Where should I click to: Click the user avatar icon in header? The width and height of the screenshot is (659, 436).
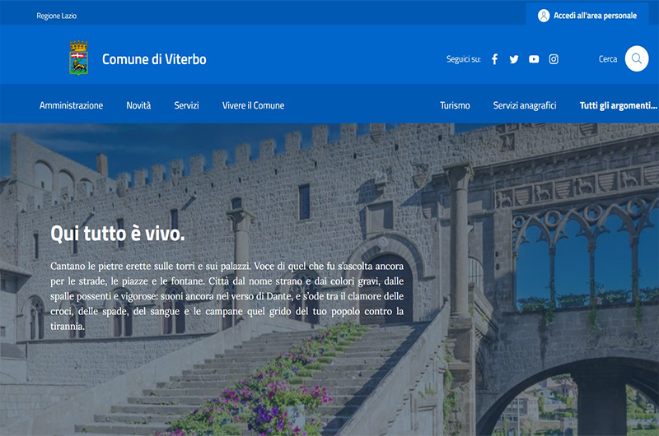[x=544, y=16]
